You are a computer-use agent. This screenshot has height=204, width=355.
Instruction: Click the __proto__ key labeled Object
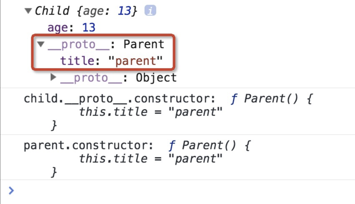pos(91,78)
